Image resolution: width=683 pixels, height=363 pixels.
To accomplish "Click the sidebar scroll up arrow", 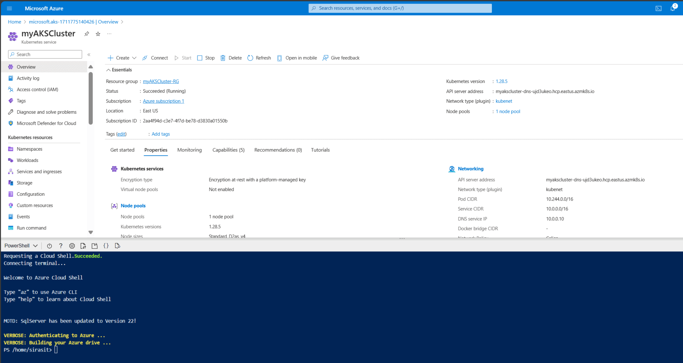I will [91, 67].
